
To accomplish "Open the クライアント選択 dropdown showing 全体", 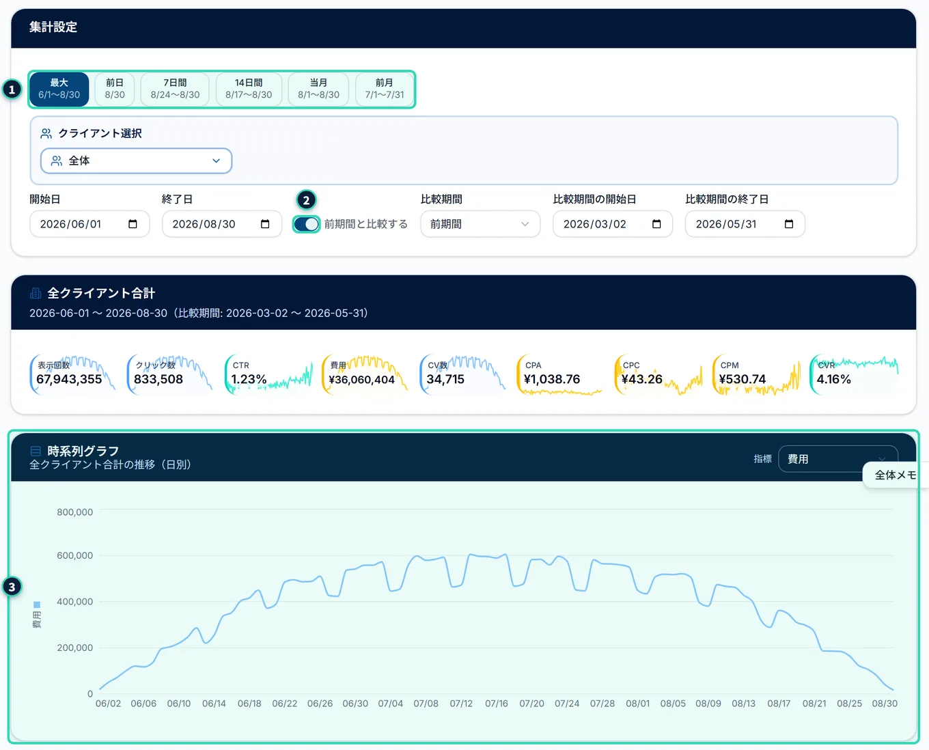I will pos(137,161).
